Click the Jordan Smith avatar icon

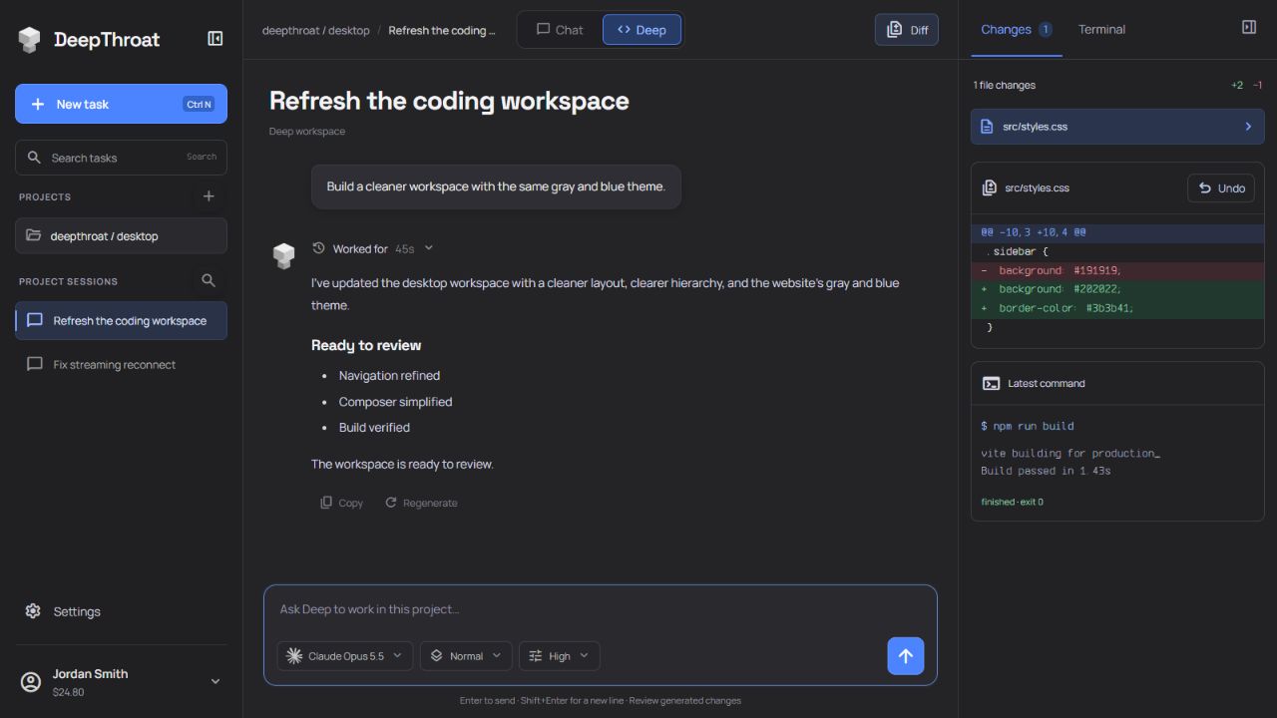(x=31, y=682)
